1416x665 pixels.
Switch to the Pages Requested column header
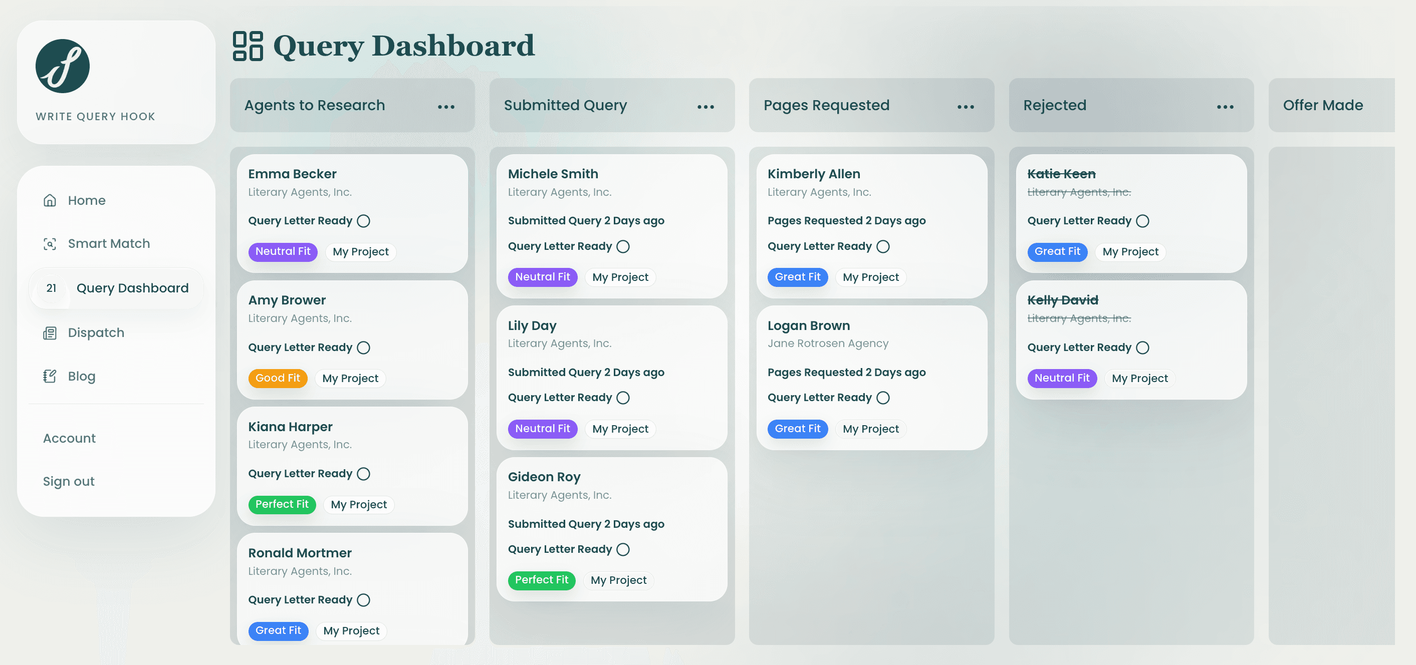click(826, 106)
